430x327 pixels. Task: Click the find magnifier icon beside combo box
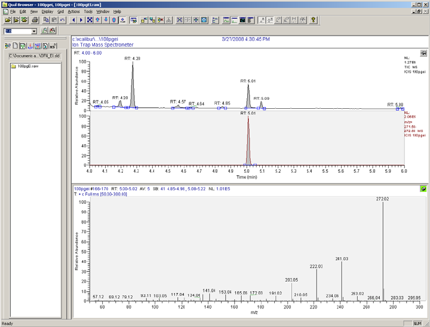click(44, 30)
